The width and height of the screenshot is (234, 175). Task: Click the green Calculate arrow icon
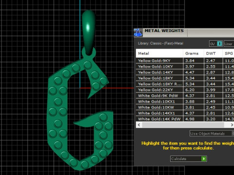click(204, 158)
